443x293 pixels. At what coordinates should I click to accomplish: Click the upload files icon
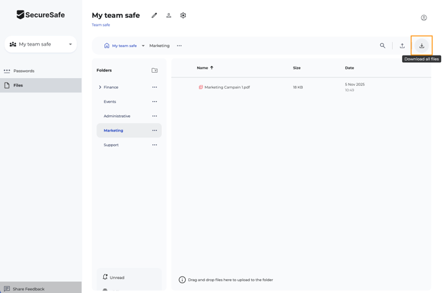[402, 46]
